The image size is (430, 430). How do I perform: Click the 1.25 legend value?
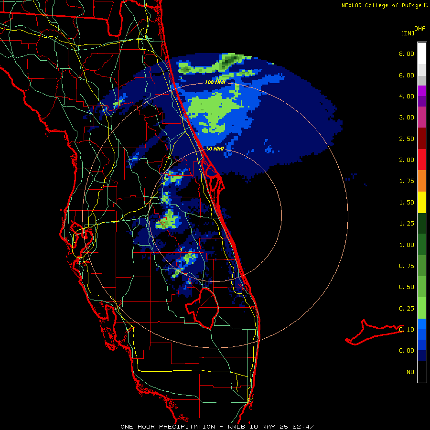(407, 224)
